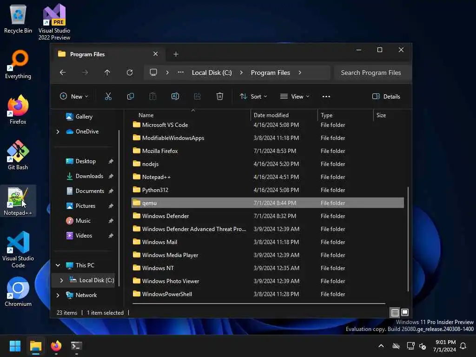Image resolution: width=476 pixels, height=357 pixels.
Task: Click the Search Program Files box
Action: pos(372,73)
